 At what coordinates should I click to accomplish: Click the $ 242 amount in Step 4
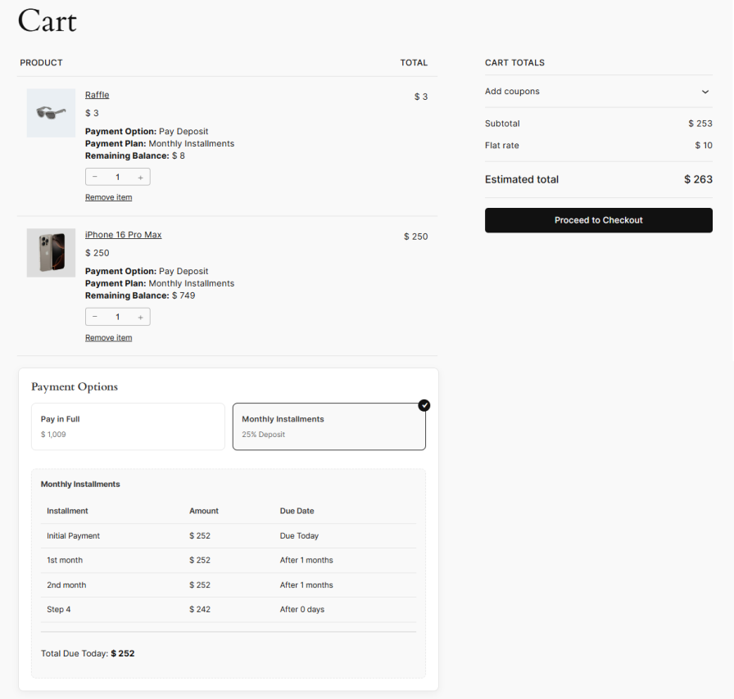[200, 609]
